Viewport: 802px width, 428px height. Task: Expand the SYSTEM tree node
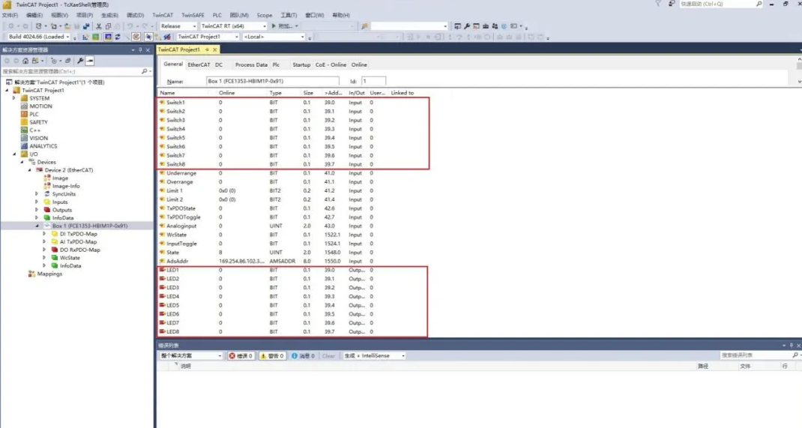(14, 98)
